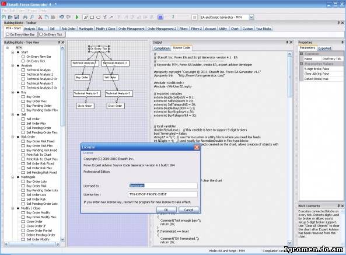
Task: Pin the Building Blocks Toolbar panel
Action: pyautogui.click(x=338, y=23)
